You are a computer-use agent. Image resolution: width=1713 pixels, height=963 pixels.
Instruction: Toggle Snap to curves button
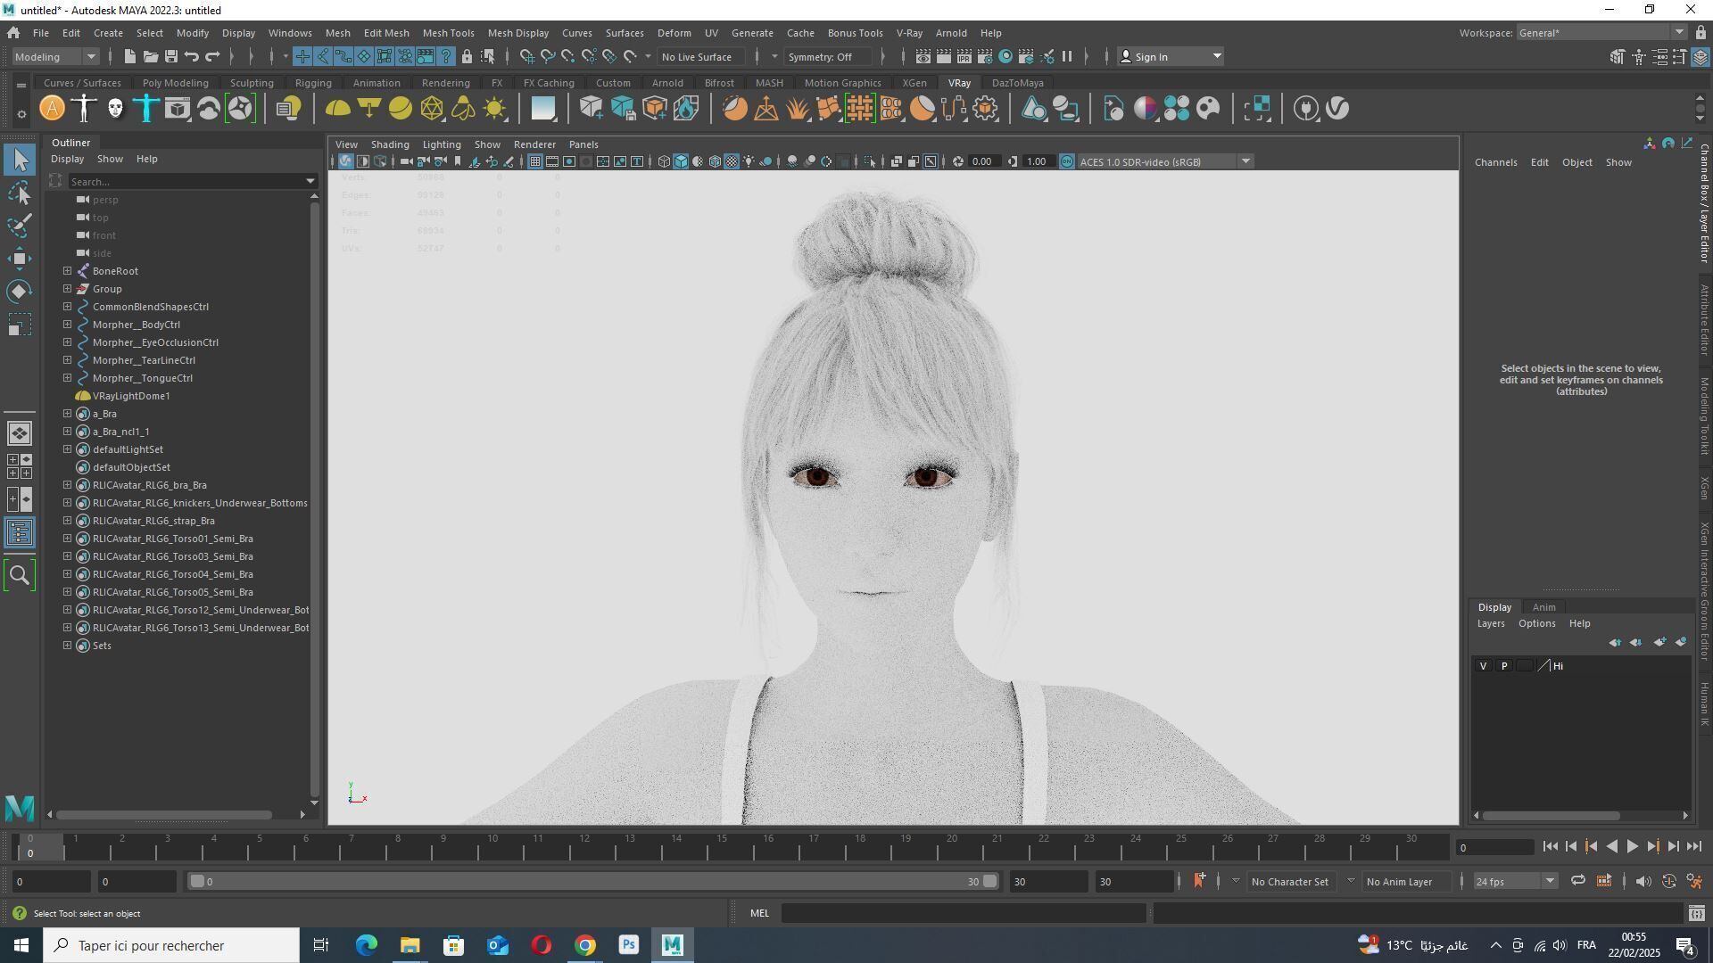(x=548, y=56)
